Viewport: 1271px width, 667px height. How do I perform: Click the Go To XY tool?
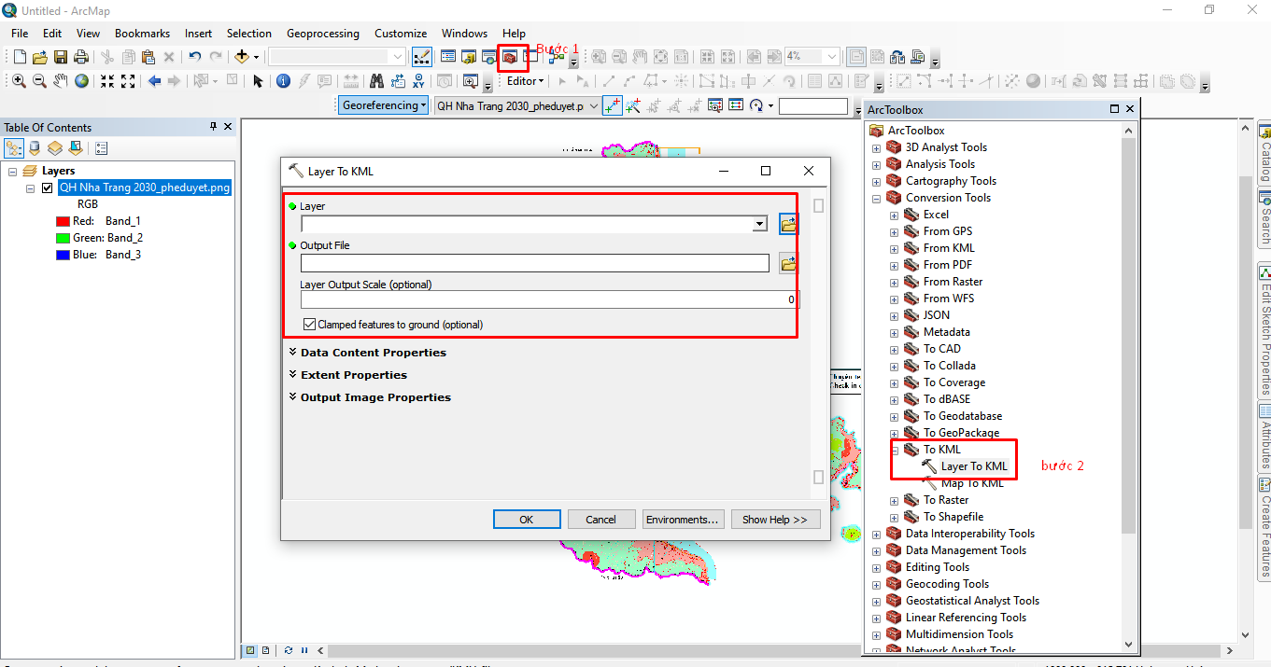click(x=419, y=81)
